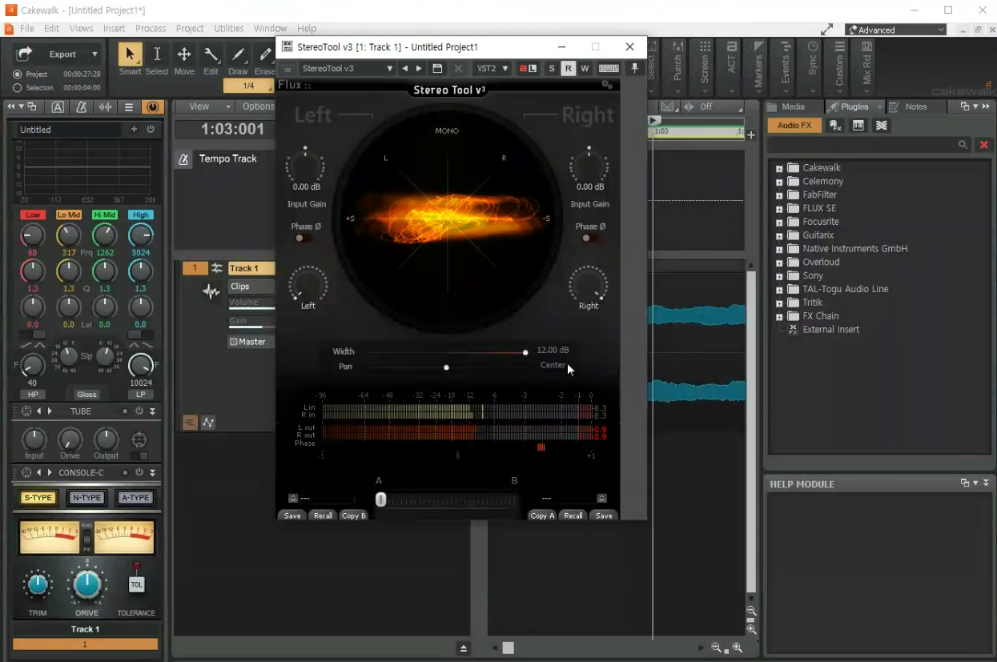Click Copy A button in StereoTool
Viewport: 997px width, 662px height.
pos(542,516)
